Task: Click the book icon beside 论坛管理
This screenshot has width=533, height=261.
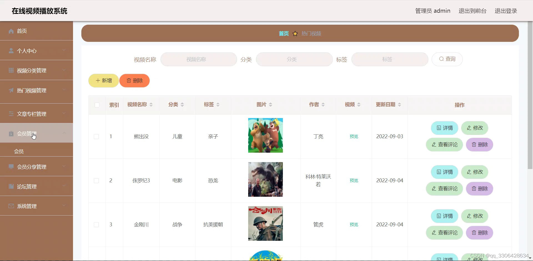Action: point(11,186)
